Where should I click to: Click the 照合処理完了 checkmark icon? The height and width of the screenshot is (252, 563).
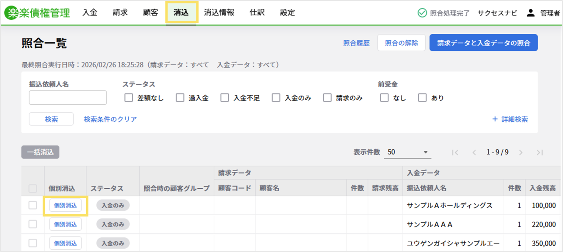point(422,13)
